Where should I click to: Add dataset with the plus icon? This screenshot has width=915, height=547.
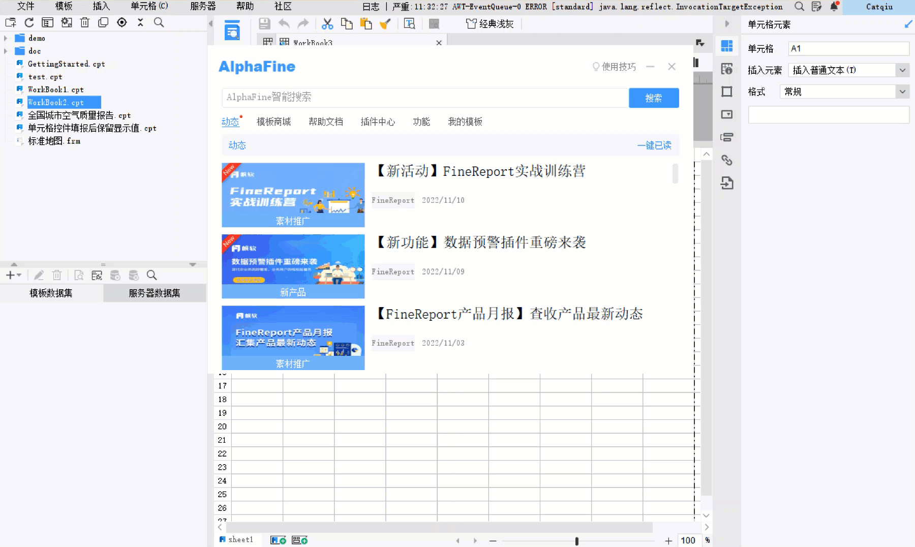10,275
